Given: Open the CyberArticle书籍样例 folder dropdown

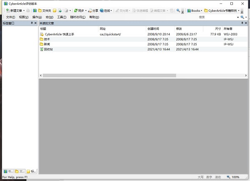Looking at the screenshot, I should pyautogui.click(x=222, y=11).
